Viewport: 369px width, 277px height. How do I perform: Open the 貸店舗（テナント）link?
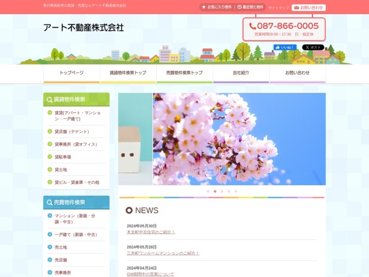[x=72, y=132]
